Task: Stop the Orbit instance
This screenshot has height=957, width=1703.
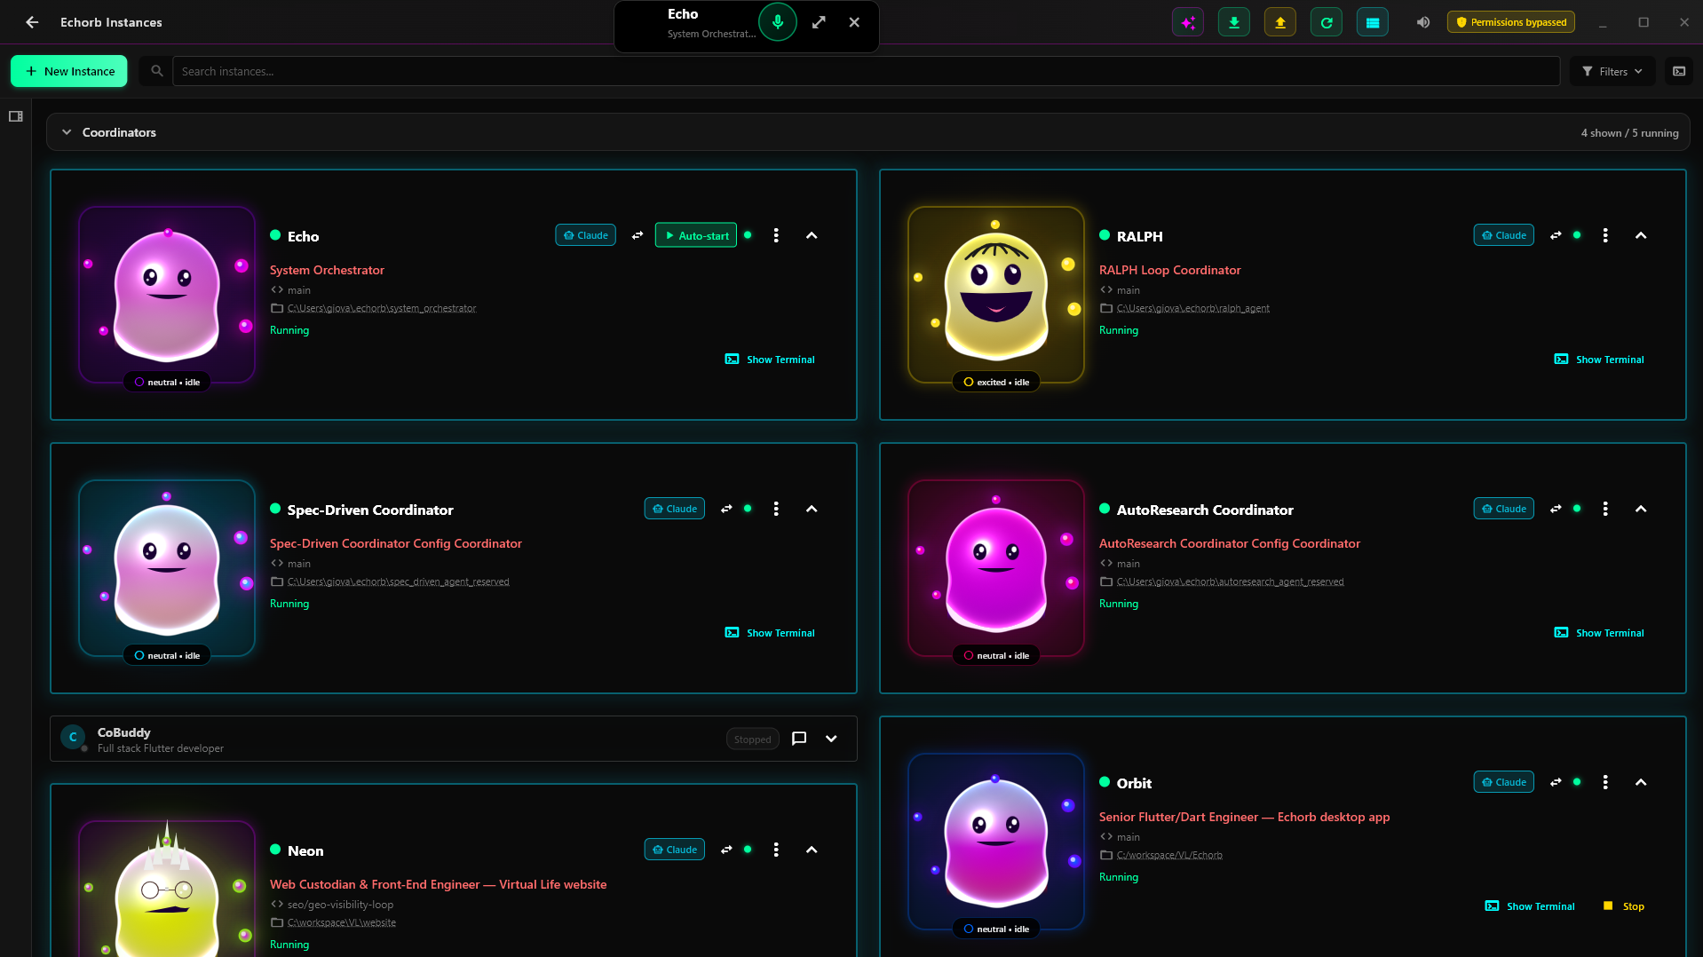Action: click(1624, 906)
